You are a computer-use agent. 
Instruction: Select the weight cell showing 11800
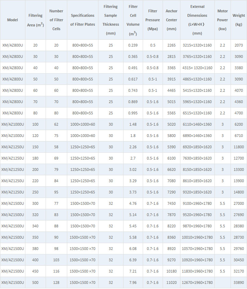point(239,147)
